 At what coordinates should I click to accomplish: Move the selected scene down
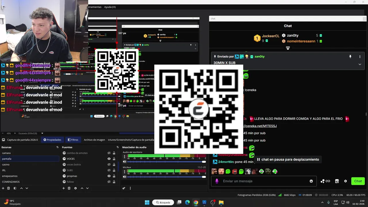pyautogui.click(x=27, y=188)
